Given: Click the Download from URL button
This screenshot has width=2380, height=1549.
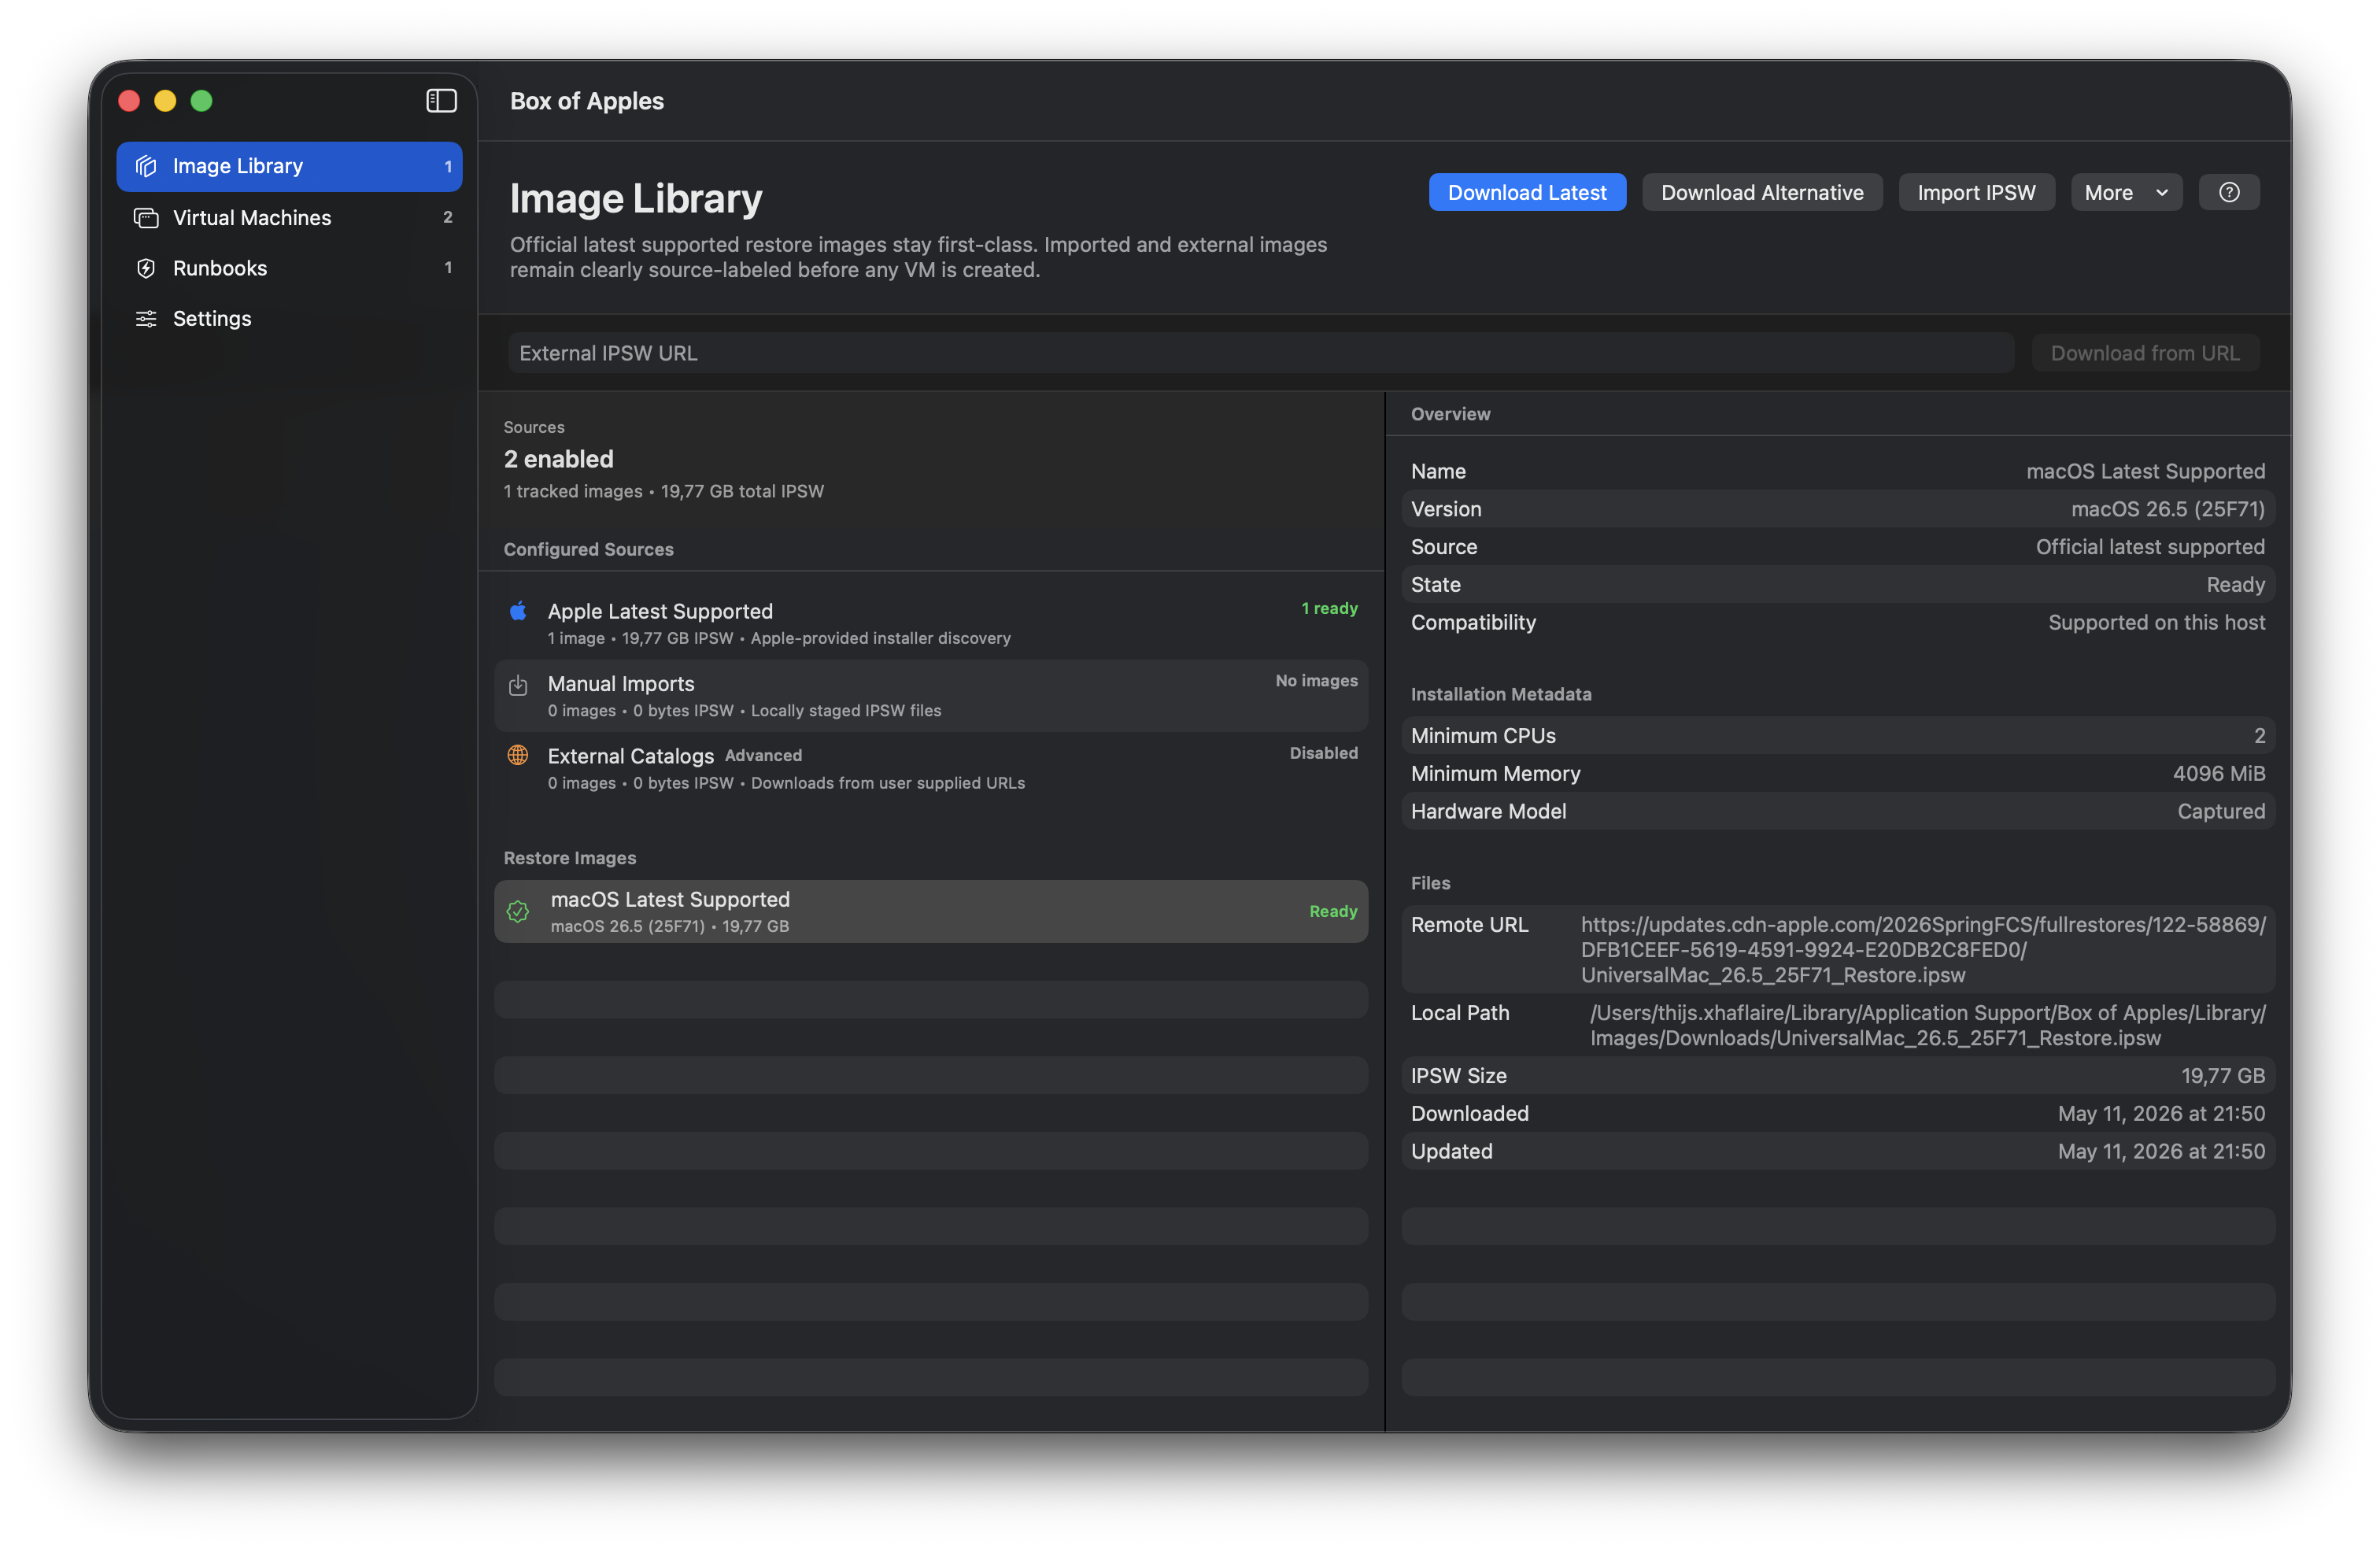Looking at the screenshot, I should point(2145,353).
